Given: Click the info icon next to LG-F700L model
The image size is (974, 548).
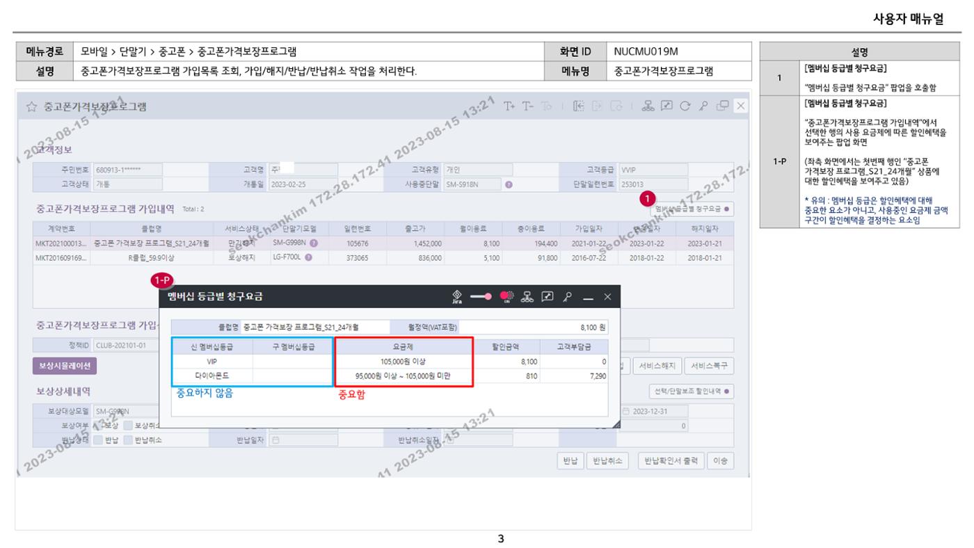Looking at the screenshot, I should 308,257.
